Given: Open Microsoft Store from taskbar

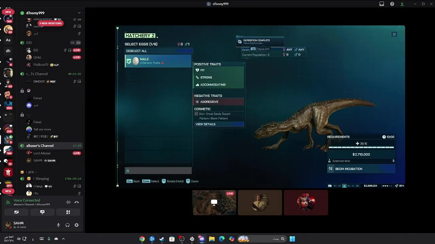Looking at the screenshot, I should [x=172, y=239].
